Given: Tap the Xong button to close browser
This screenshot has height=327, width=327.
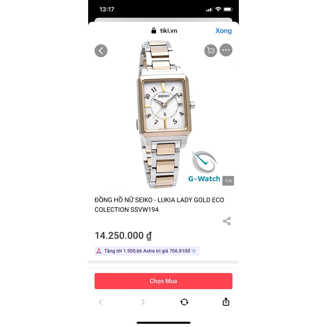Looking at the screenshot, I should (223, 31).
